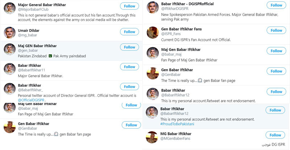Open Umair Dildar's profile picture
290x150 pixels.
coord(10,33)
